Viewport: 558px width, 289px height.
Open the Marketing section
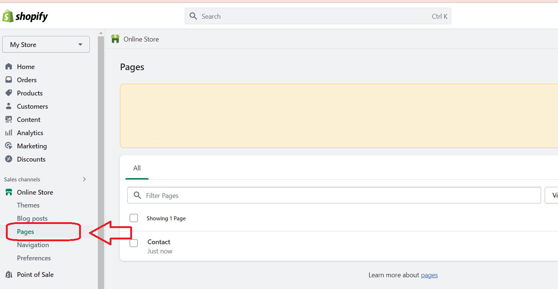(x=32, y=146)
